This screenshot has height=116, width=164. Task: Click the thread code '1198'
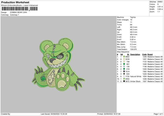[145, 66]
